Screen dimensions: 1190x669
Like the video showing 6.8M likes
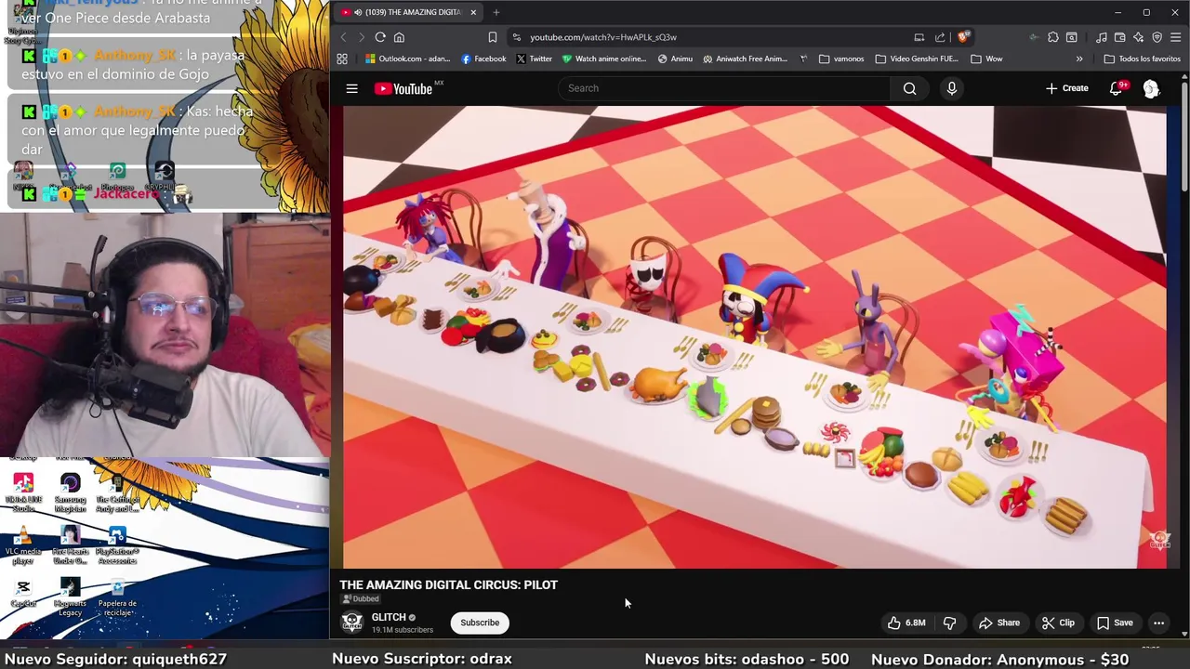pyautogui.click(x=906, y=623)
